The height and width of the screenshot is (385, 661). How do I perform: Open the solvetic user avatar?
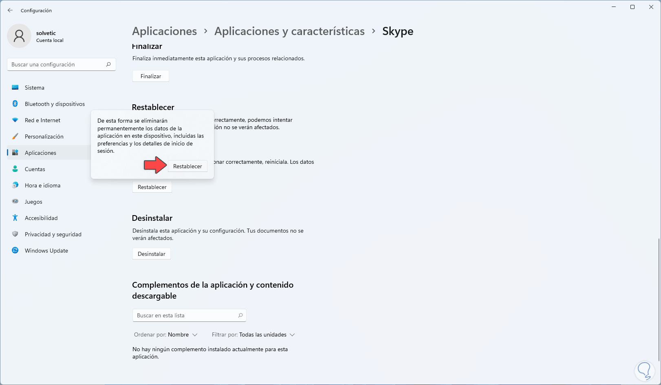tap(19, 36)
